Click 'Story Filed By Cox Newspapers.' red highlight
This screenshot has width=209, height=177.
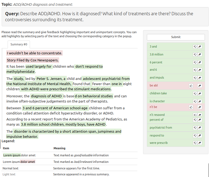(x=32, y=60)
